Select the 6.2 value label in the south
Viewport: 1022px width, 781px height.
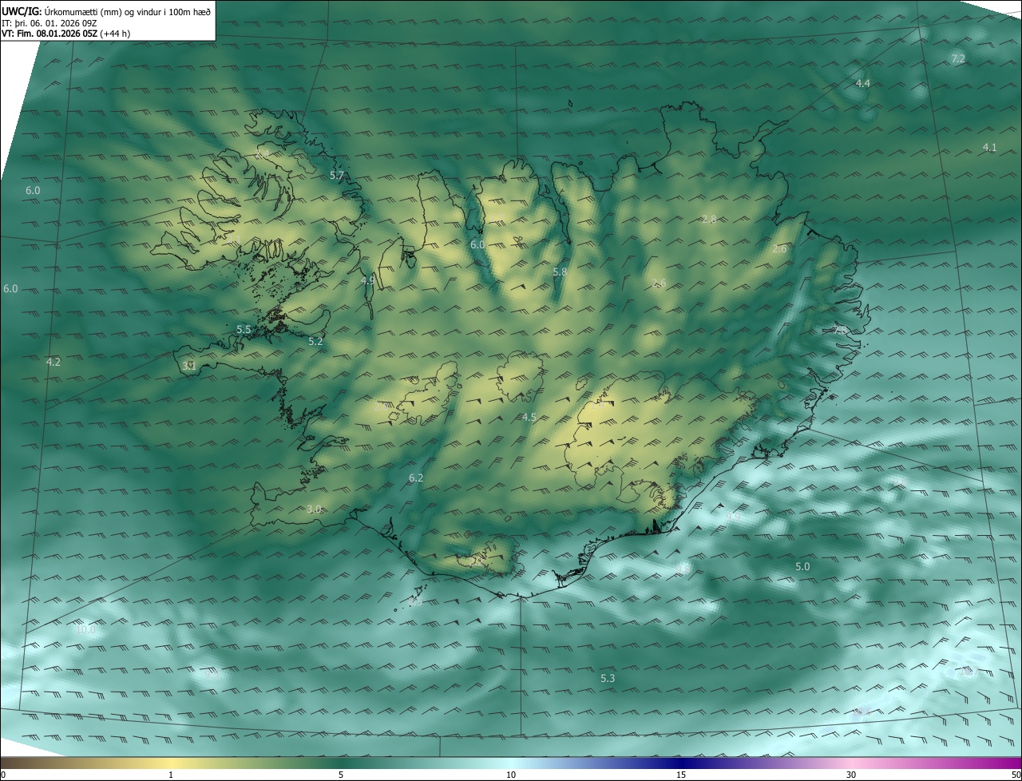click(x=415, y=478)
